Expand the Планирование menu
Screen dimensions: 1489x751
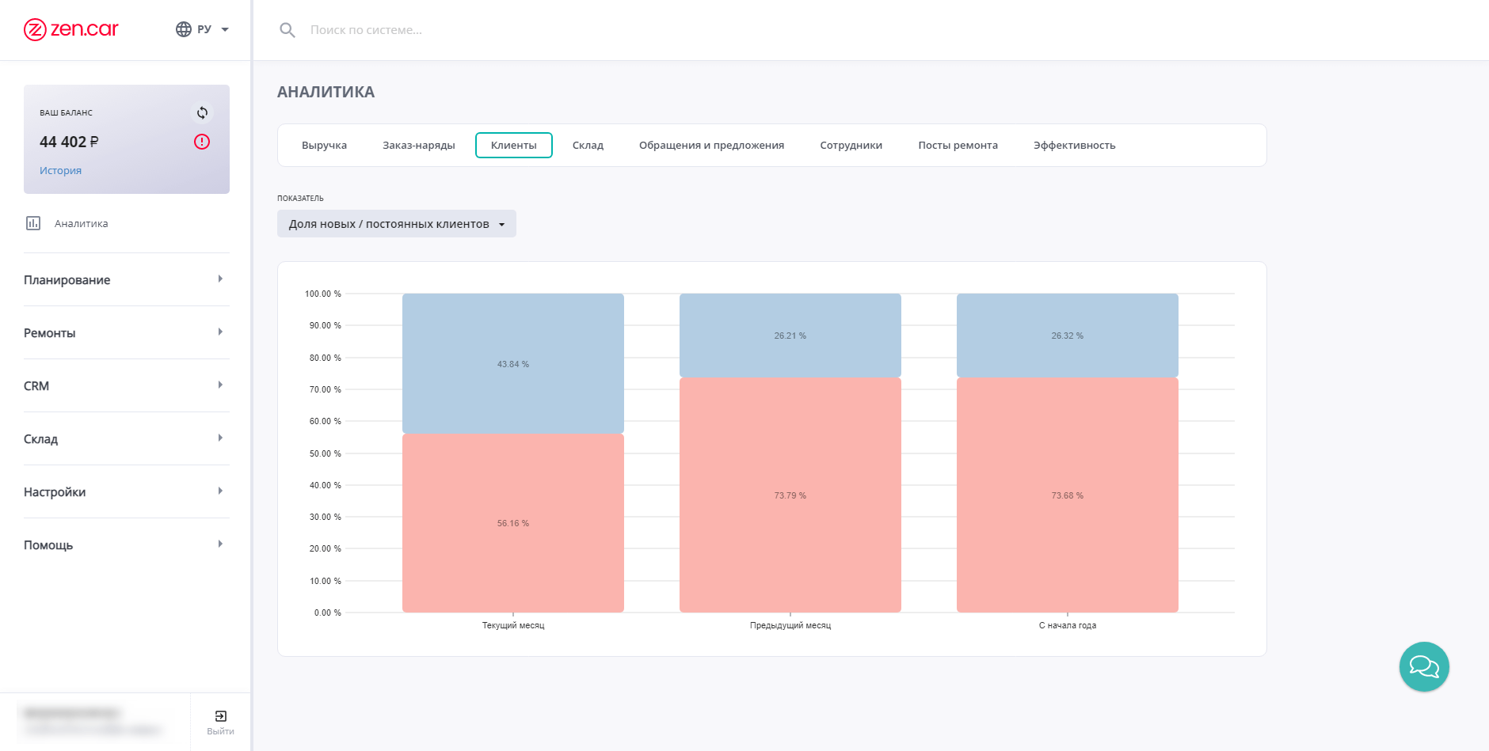click(x=127, y=279)
